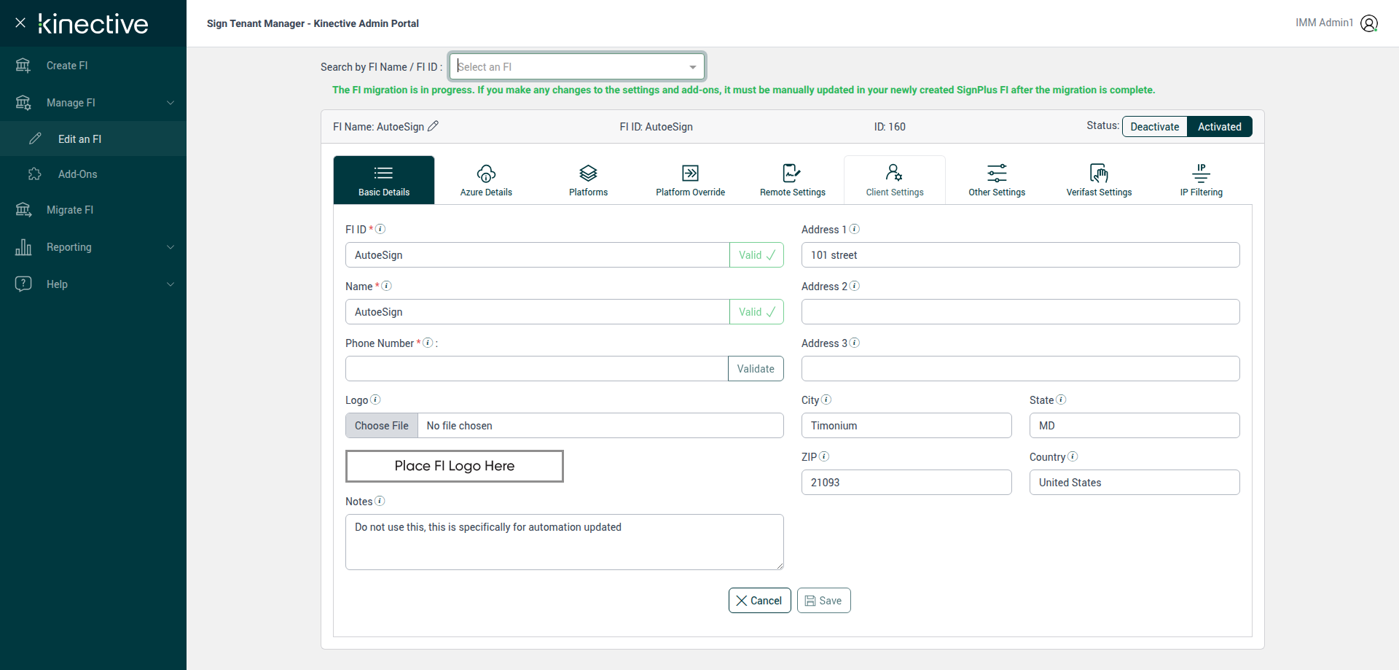The height and width of the screenshot is (670, 1399).
Task: Open the Remote Settings tab
Action: [793, 180]
